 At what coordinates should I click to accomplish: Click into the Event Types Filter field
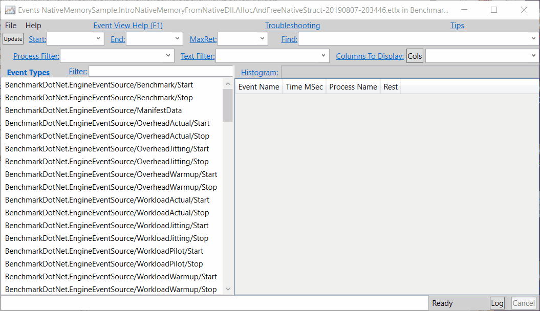pos(161,72)
